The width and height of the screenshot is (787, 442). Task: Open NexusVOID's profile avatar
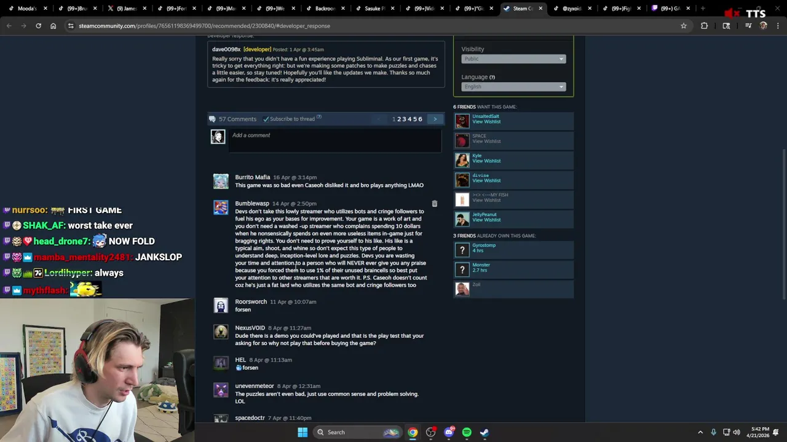[x=221, y=332]
